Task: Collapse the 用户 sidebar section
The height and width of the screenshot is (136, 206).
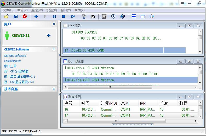Action: (54, 24)
